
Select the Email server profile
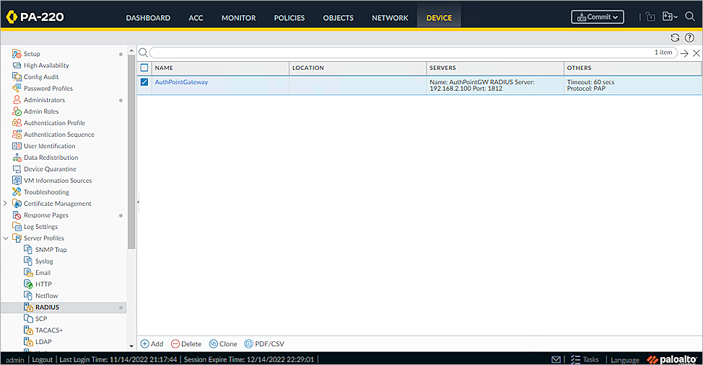click(43, 273)
